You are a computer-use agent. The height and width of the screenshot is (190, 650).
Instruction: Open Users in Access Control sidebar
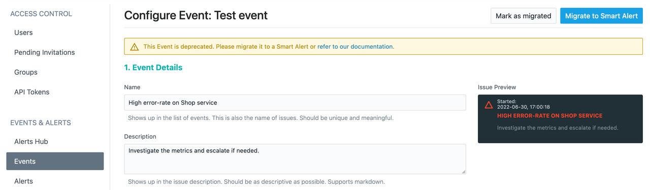pyautogui.click(x=23, y=33)
